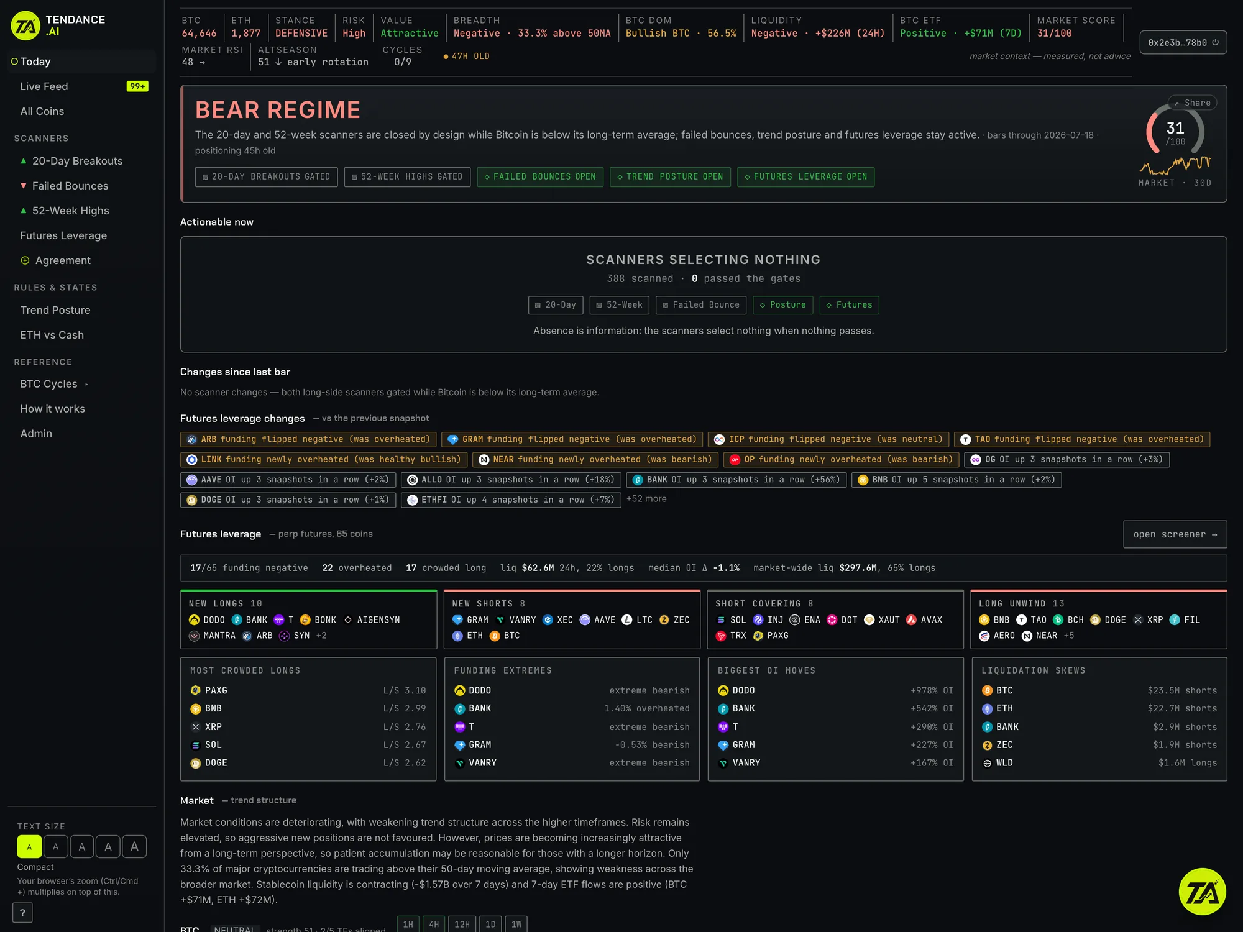
Task: Click the open screener button
Action: coord(1175,534)
